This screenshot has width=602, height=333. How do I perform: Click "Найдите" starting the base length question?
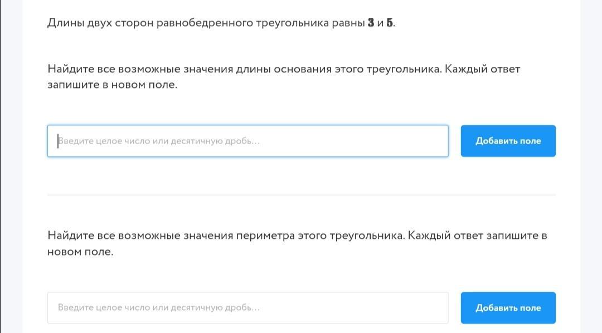tap(70, 69)
